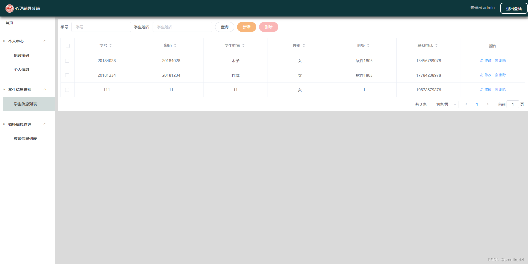Click the sort arrows on 联系电话 column
This screenshot has width=528, height=264.
pos(436,45)
